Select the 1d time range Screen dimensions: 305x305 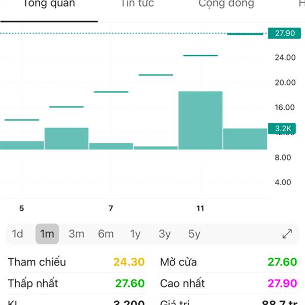click(18, 234)
